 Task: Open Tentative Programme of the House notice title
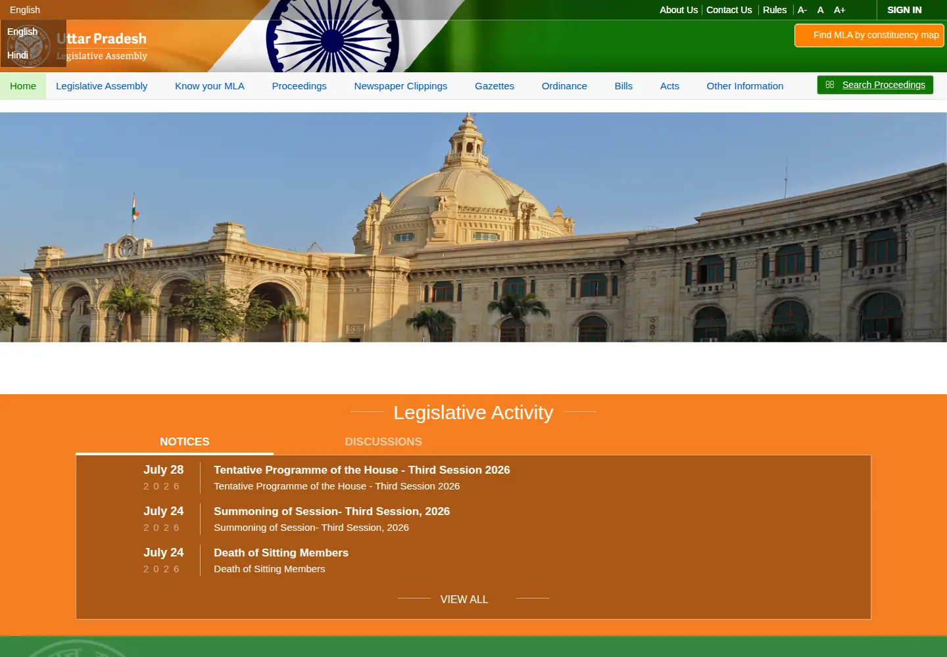coord(362,470)
